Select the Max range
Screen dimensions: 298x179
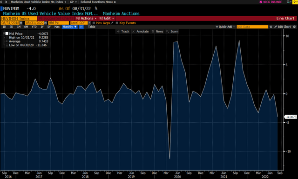(57, 27)
